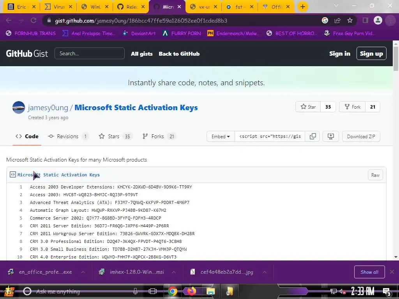Reload the current gist page
Image resolution: width=399 pixels, height=299 pixels.
[x=34, y=21]
